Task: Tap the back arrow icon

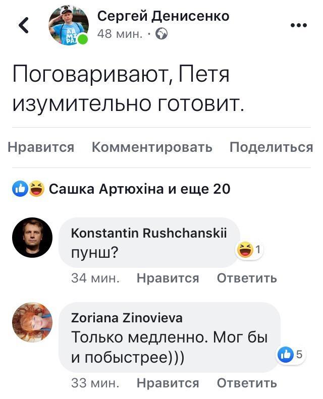Action: pos(24,25)
